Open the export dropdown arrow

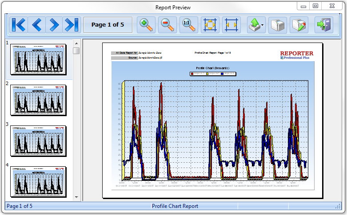point(263,25)
